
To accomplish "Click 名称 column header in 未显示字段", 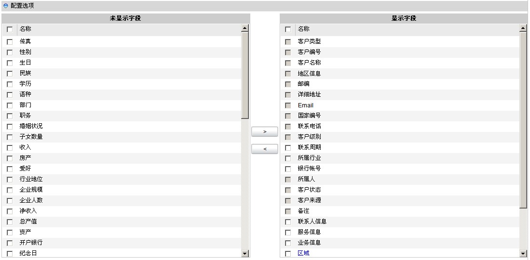I will [x=26, y=29].
